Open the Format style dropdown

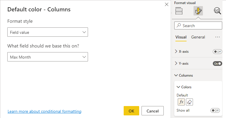(47, 32)
